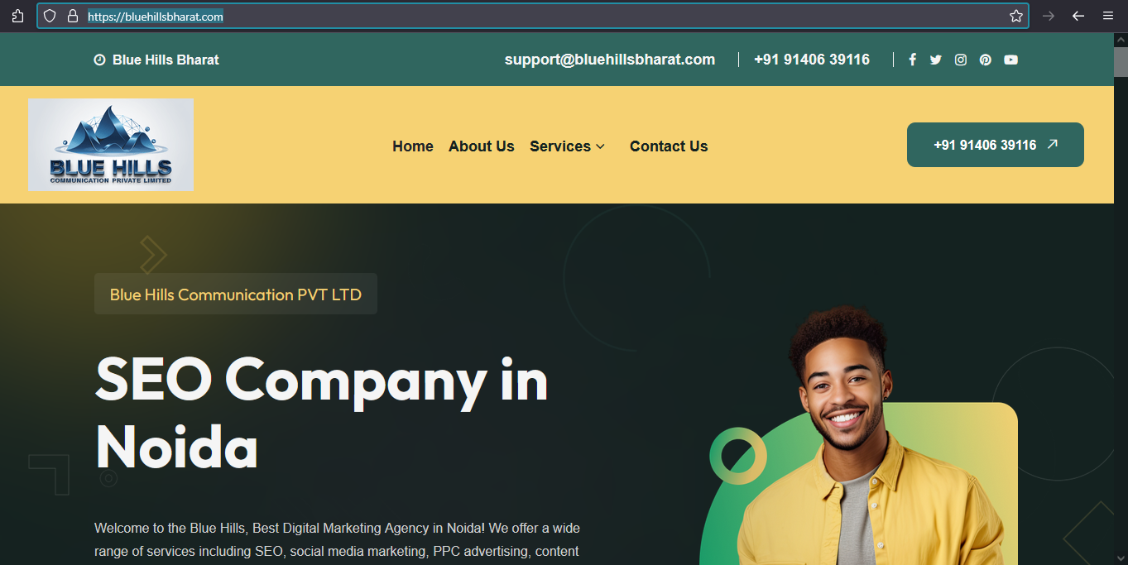This screenshot has width=1128, height=565.
Task: Open the browser hamburger menu
Action: coord(1108,16)
